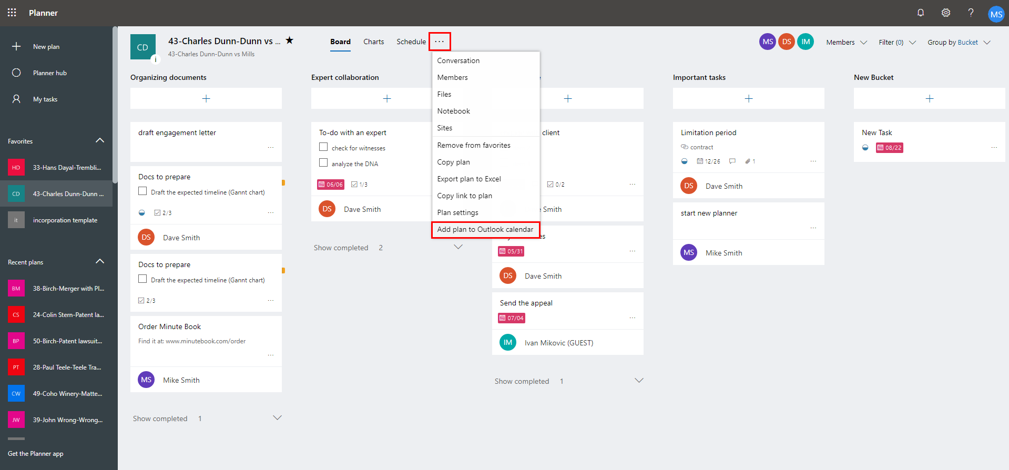Image resolution: width=1009 pixels, height=470 pixels.
Task: Open the Filter (0) dropdown
Action: (x=897, y=42)
